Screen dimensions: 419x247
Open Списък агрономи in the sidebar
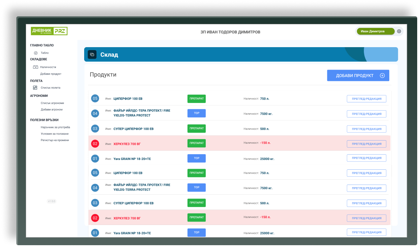(52, 103)
